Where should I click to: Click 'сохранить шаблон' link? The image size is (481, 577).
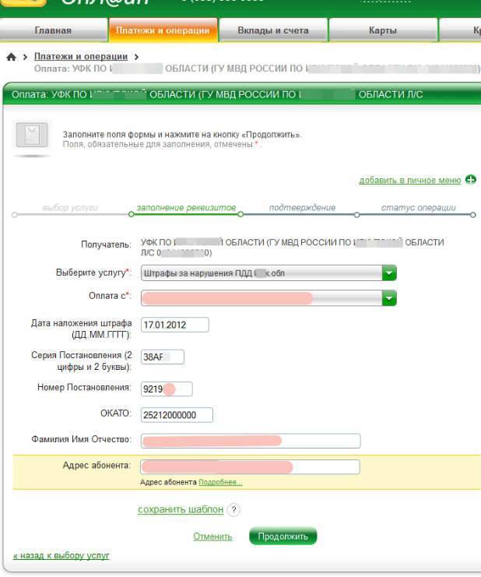coord(181,510)
